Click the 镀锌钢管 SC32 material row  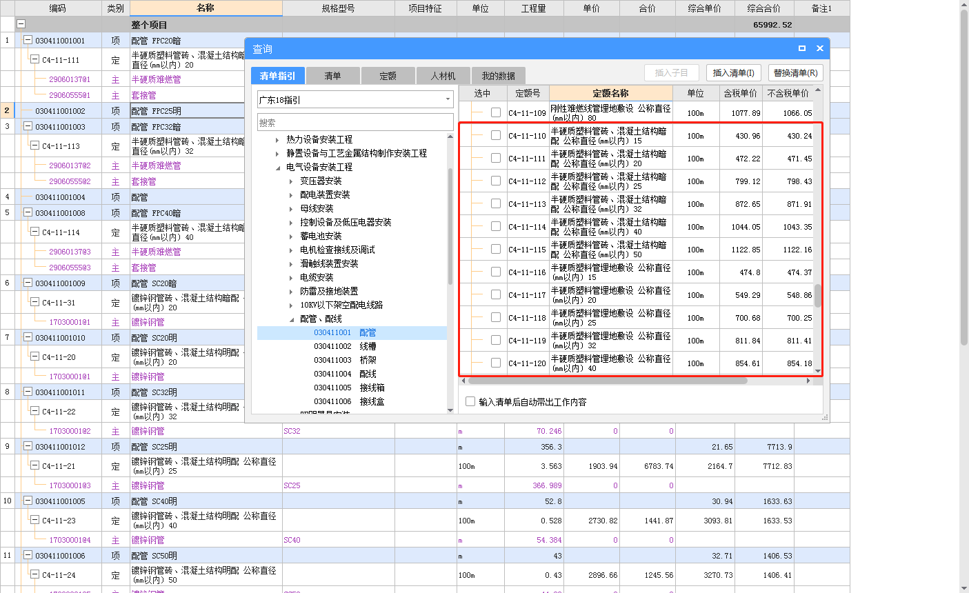(425, 431)
